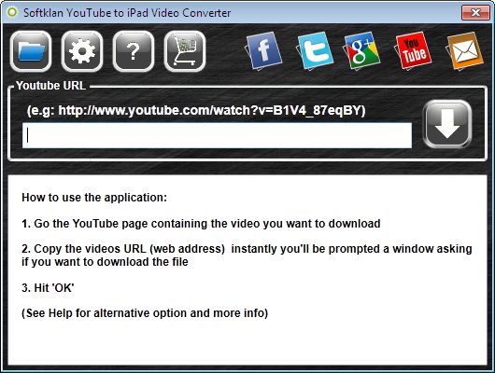The image size is (495, 373).
Task: Click the 'How to use the application:' heading
Action: point(94,198)
